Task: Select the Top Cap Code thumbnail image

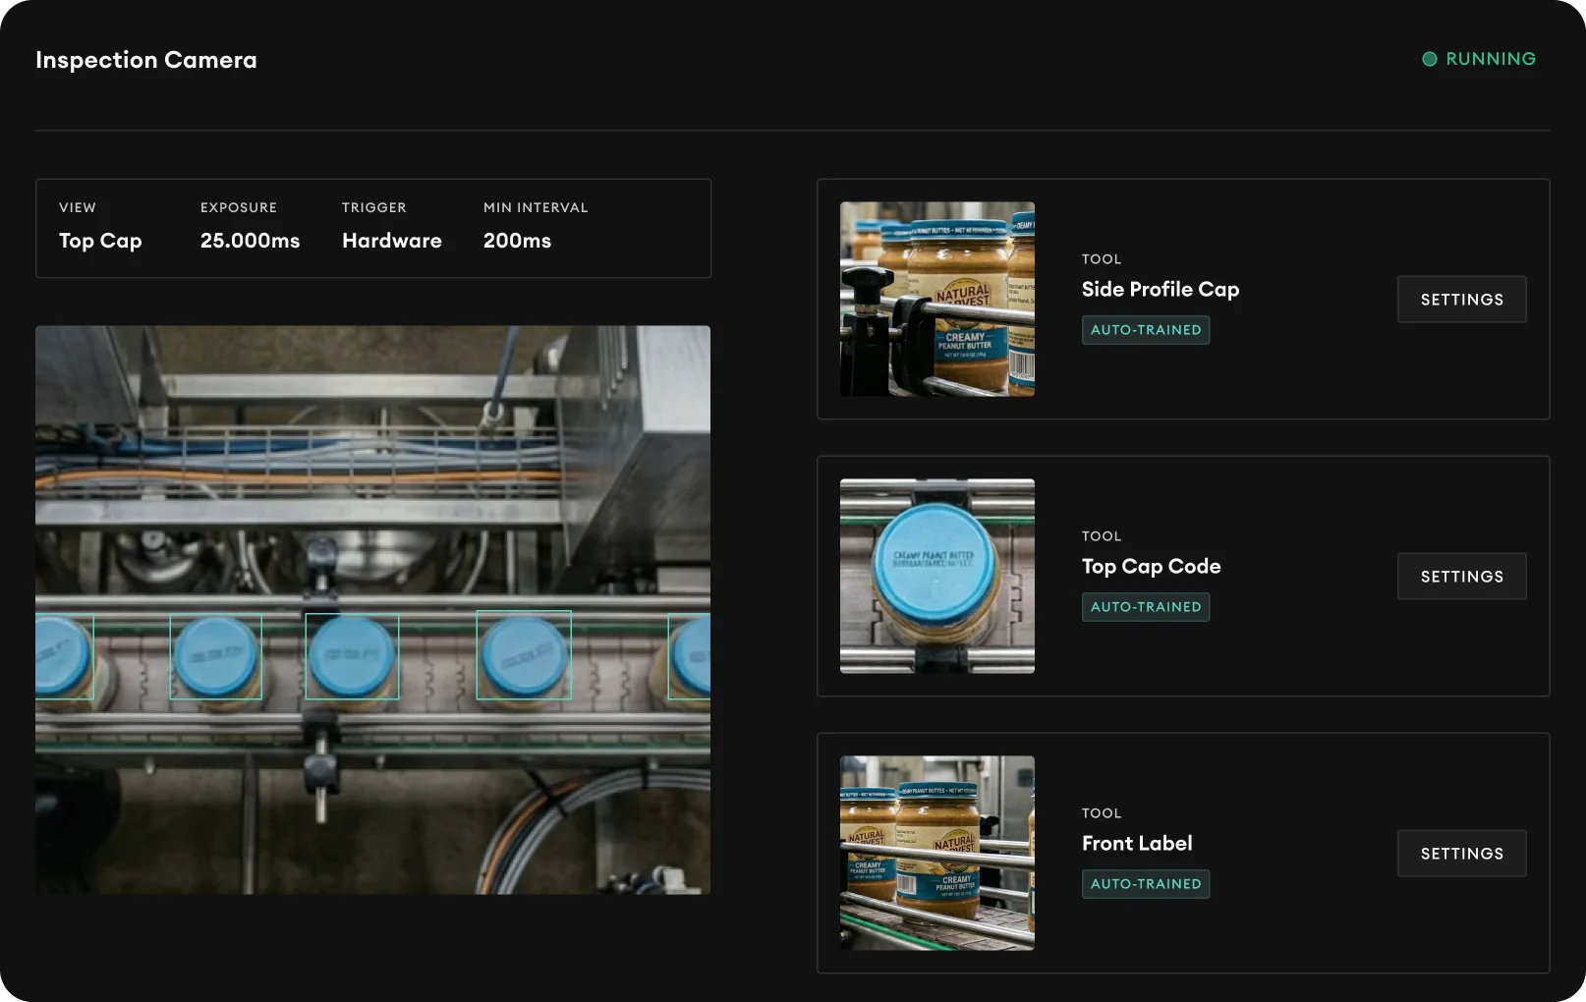Action: [x=936, y=577]
